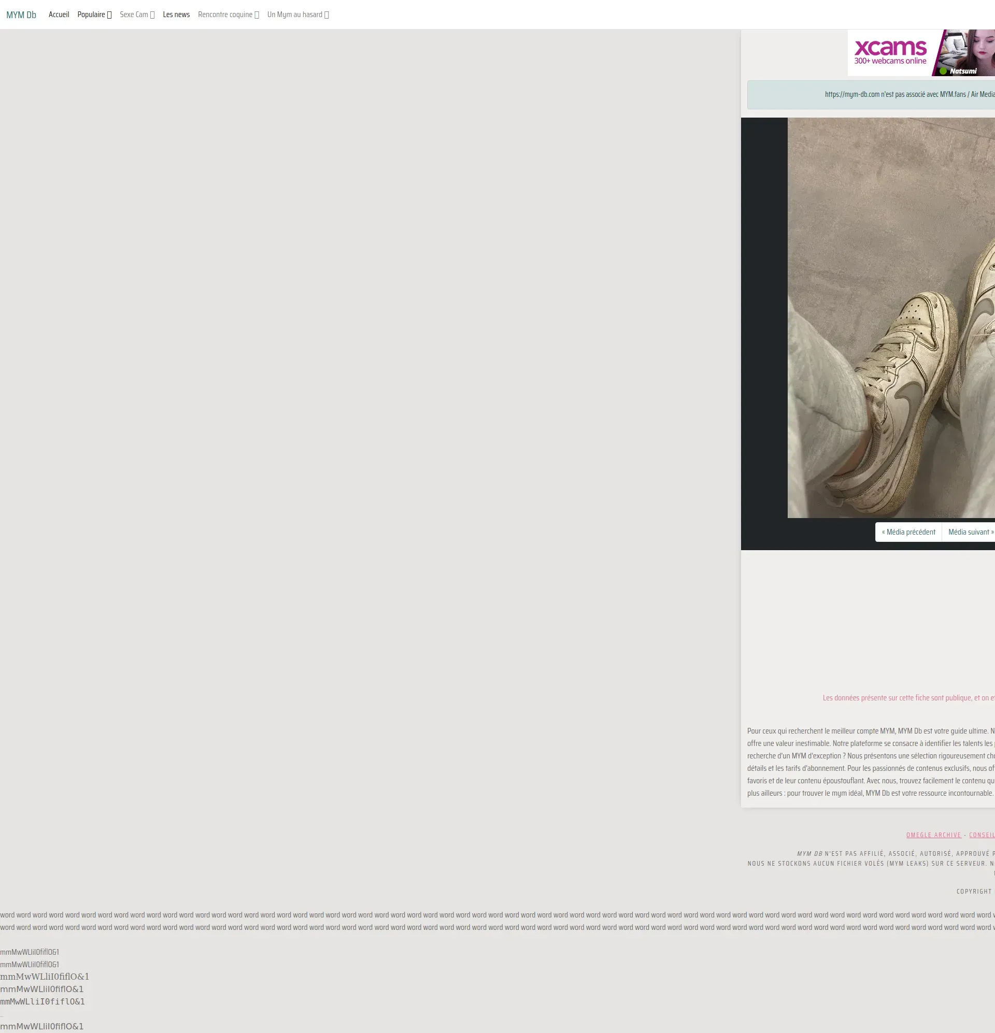The width and height of the screenshot is (995, 1033).
Task: Advance to Média suivant
Action: (970, 532)
